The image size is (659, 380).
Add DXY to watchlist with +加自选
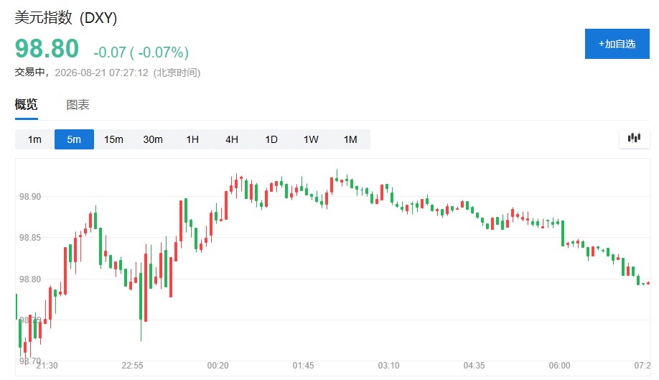617,44
